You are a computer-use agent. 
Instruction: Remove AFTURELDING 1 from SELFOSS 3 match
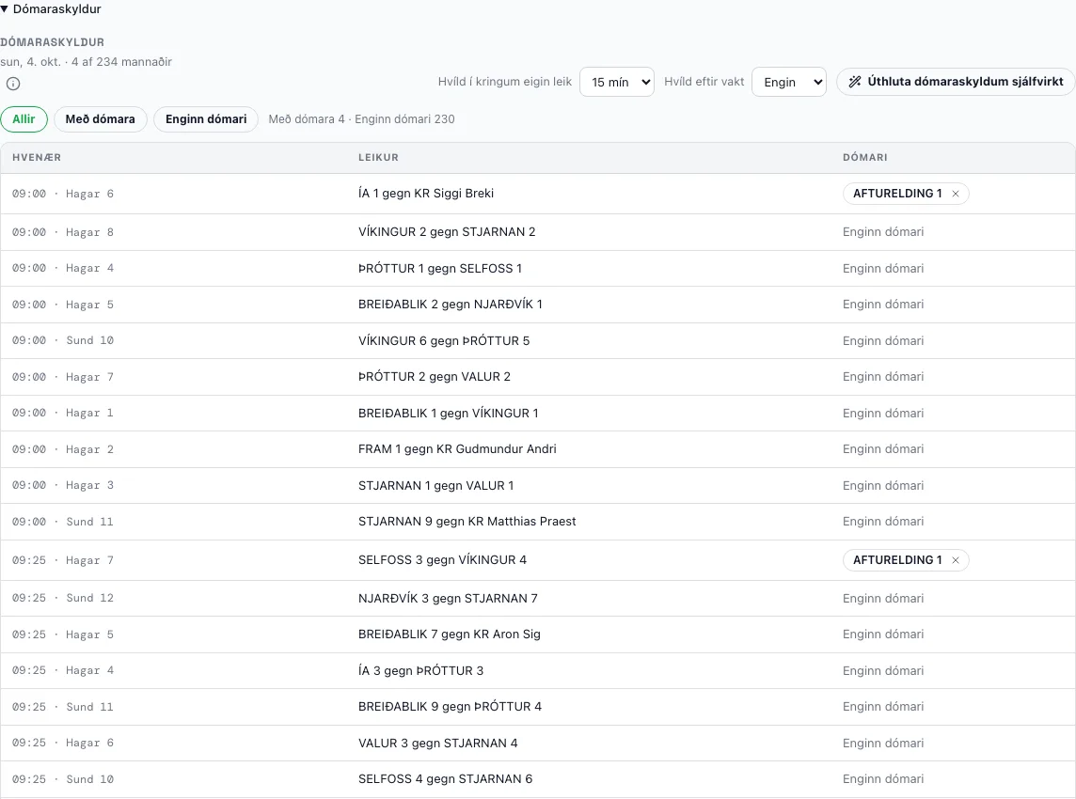pyautogui.click(x=956, y=560)
